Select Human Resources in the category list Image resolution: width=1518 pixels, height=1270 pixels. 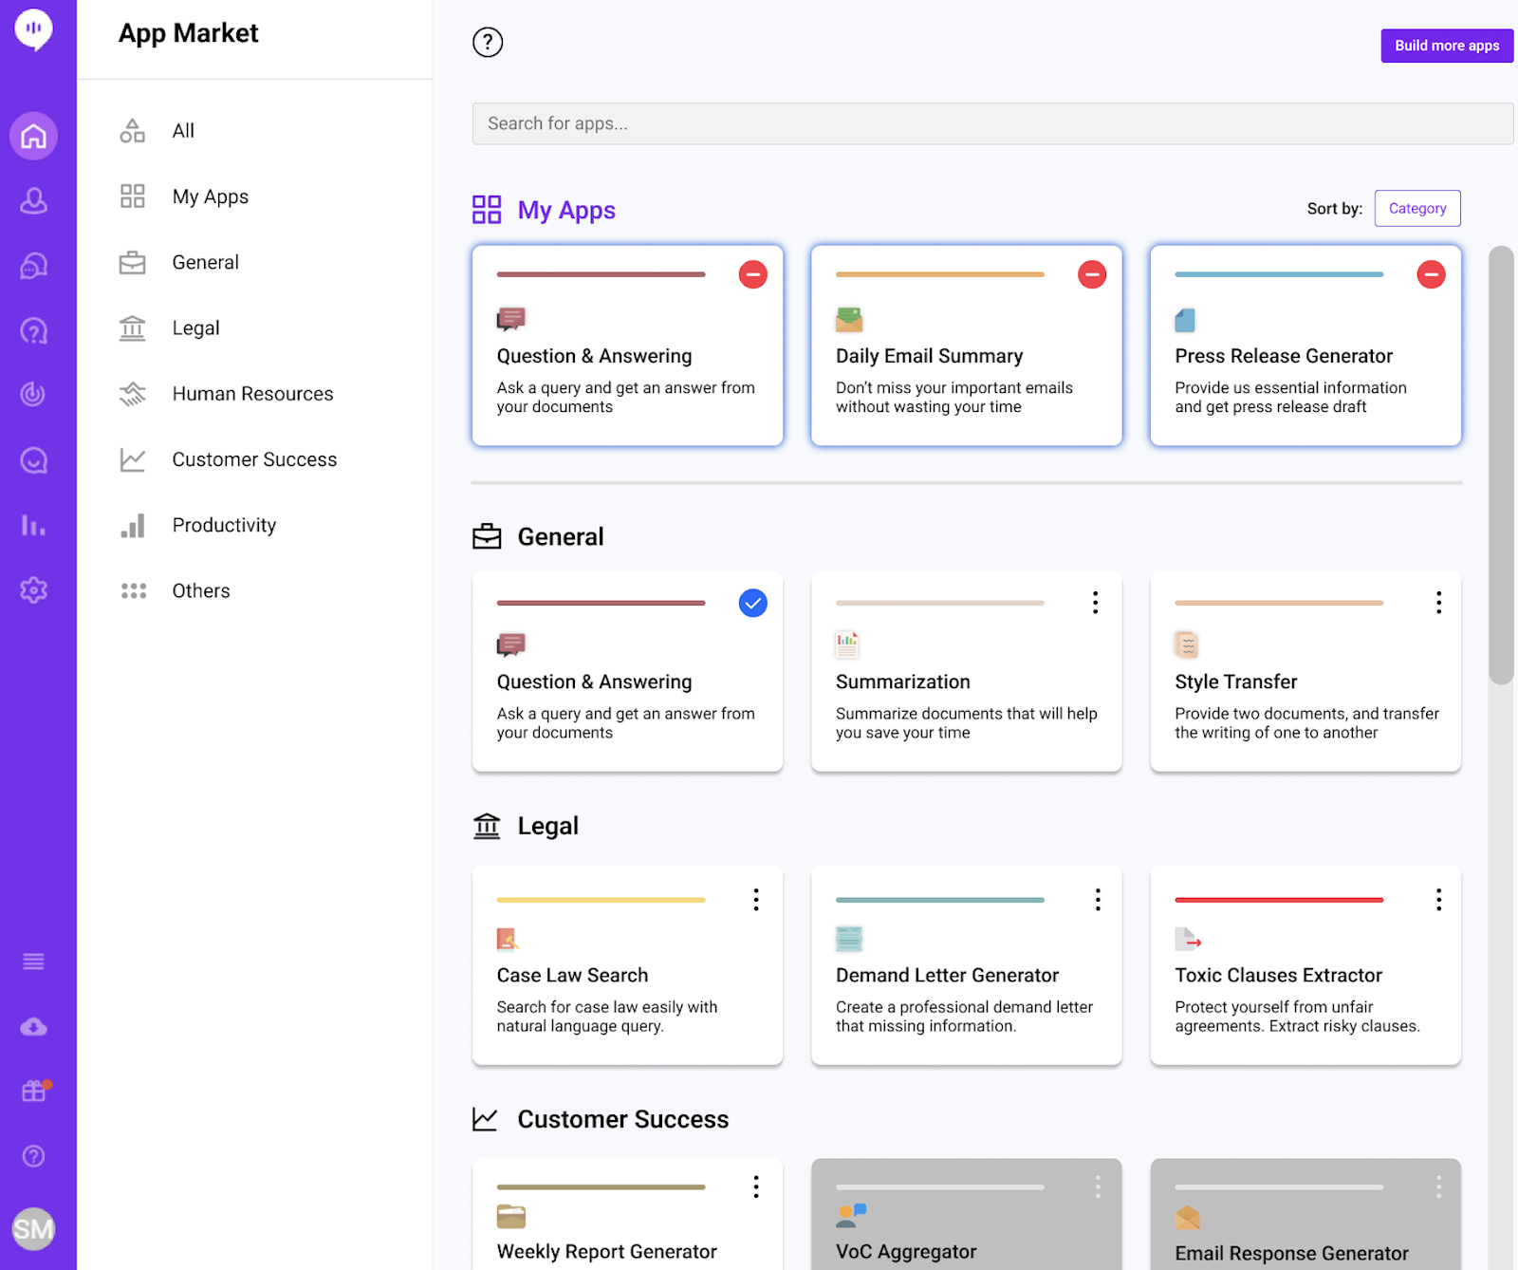[251, 393]
